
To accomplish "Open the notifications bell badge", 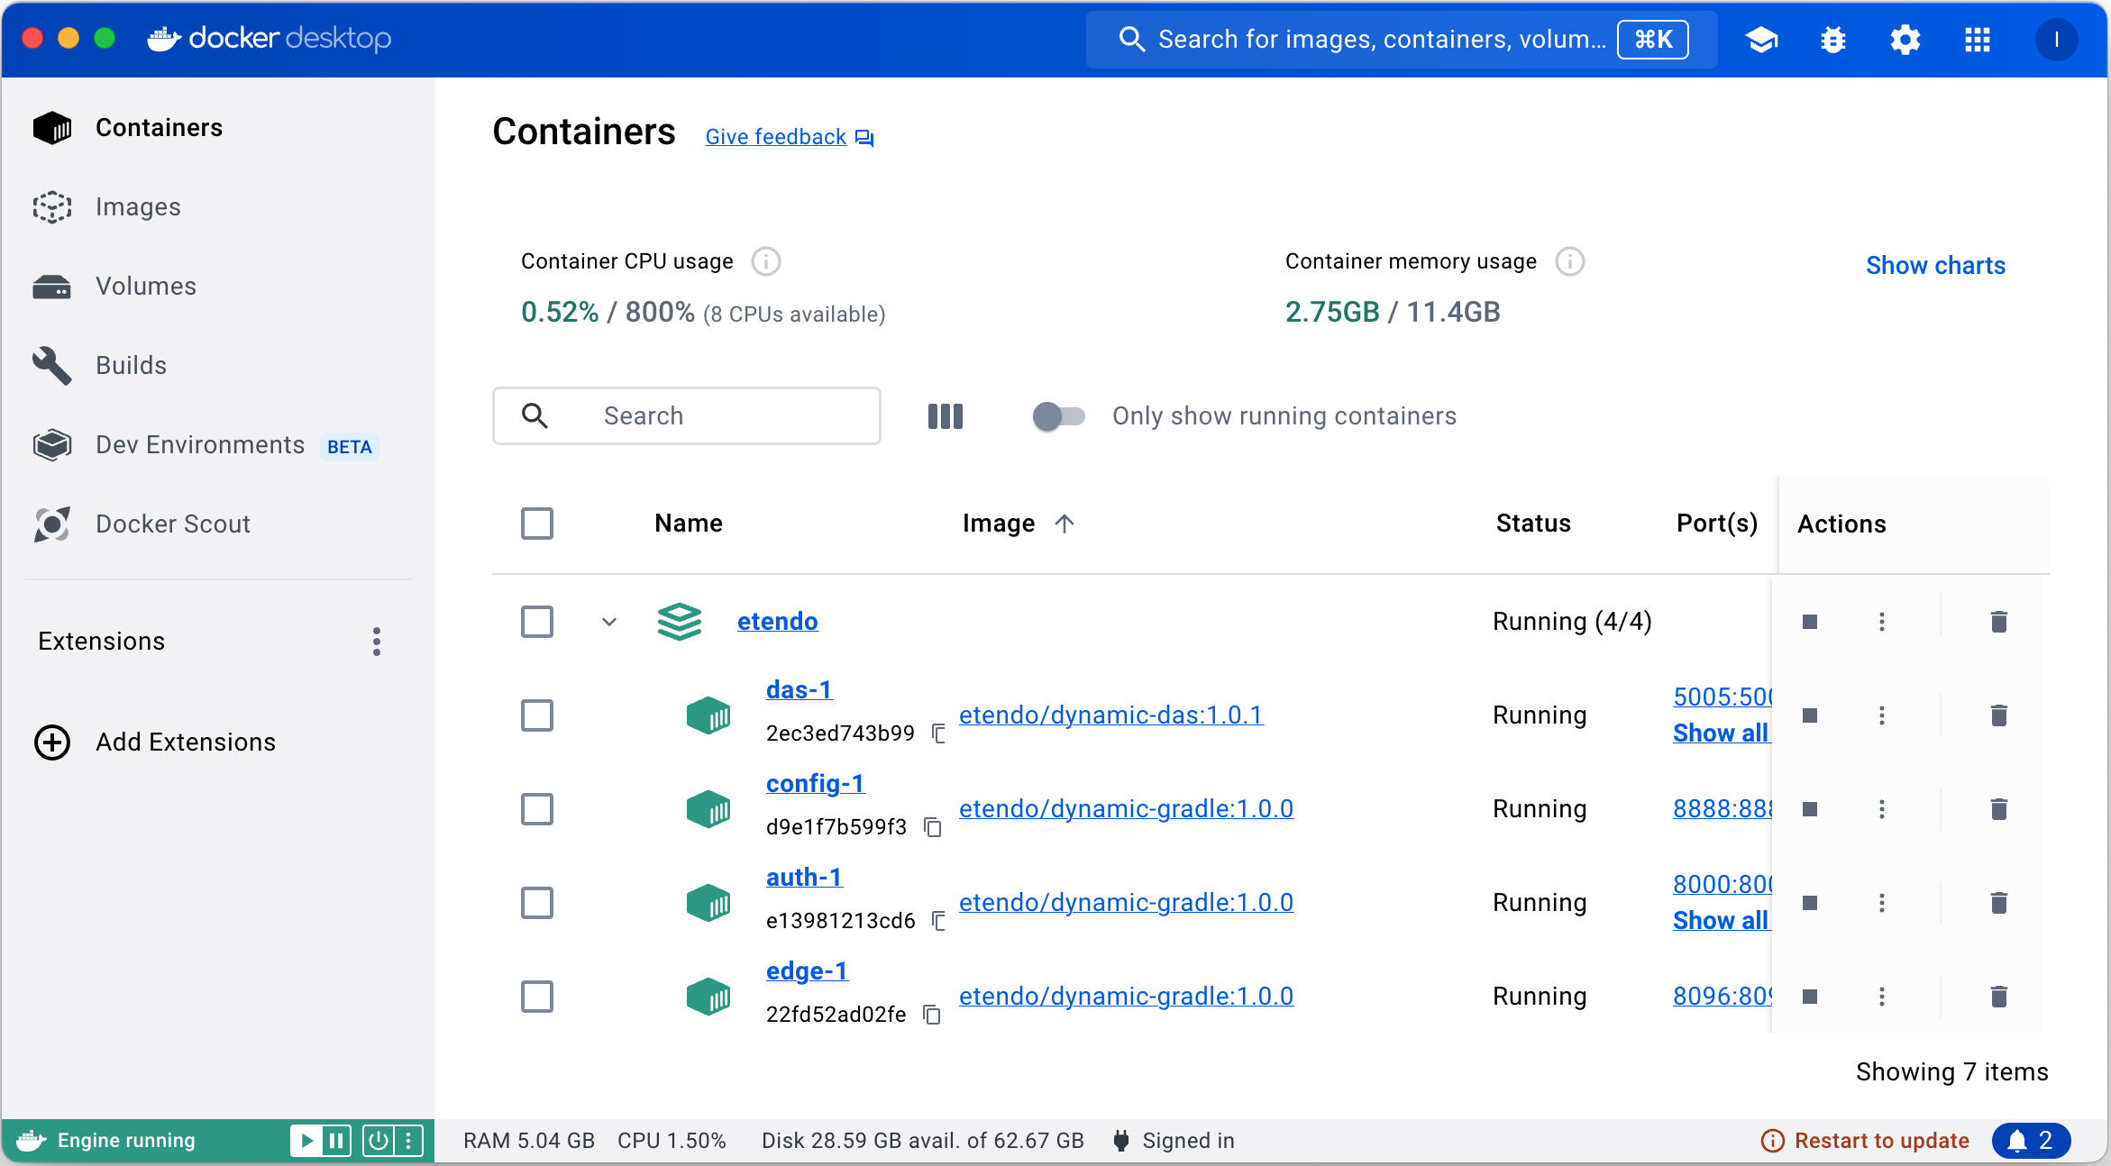I will 2032,1141.
